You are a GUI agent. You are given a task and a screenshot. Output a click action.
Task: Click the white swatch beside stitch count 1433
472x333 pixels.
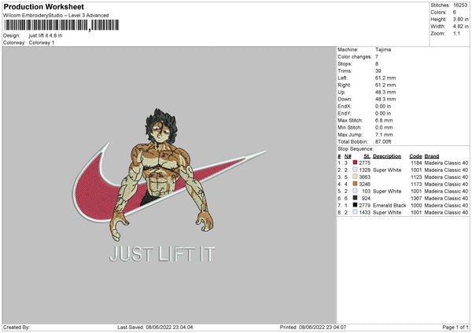pyautogui.click(x=355, y=212)
